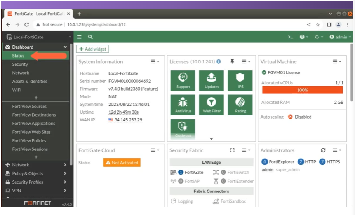Refresh the Administrators widget
The width and height of the screenshot is (355, 215).
pyautogui.click(x=323, y=150)
